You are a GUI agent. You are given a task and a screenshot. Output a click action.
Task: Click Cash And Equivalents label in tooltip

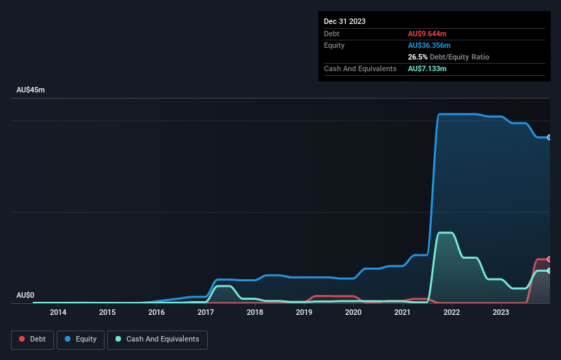[360, 68]
